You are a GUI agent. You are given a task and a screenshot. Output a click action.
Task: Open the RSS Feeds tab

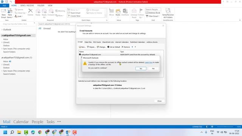97,42
